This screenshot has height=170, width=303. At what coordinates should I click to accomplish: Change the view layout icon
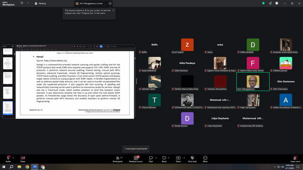click(x=276, y=3)
